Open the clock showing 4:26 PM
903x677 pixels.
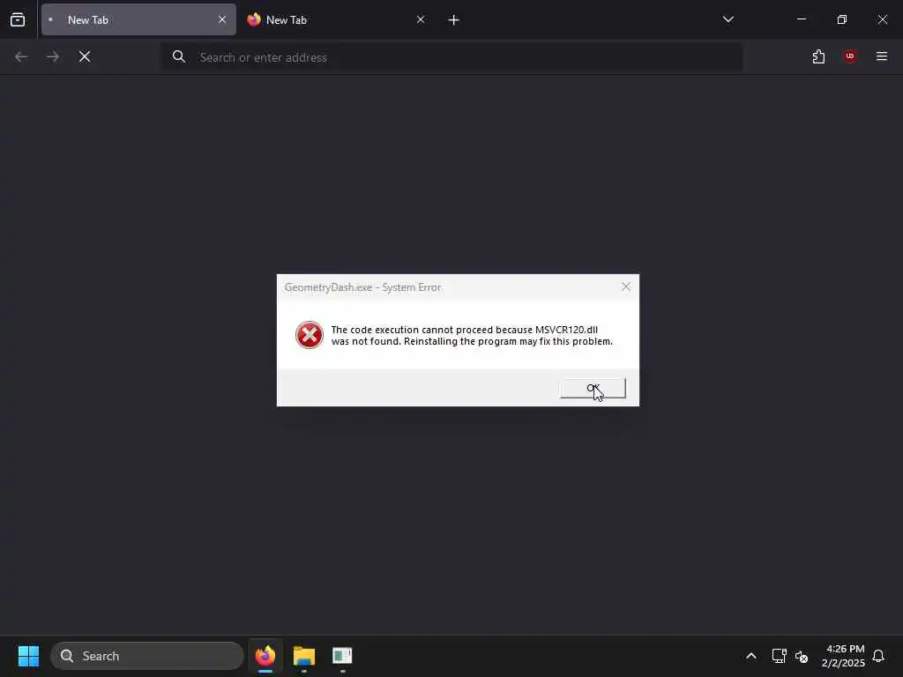(843, 656)
